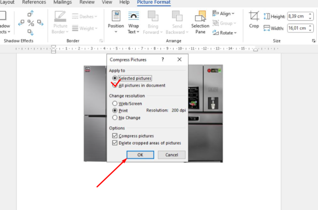Select the refrigerator picture in document
Screen dimensions: 318x210
pos(205,113)
